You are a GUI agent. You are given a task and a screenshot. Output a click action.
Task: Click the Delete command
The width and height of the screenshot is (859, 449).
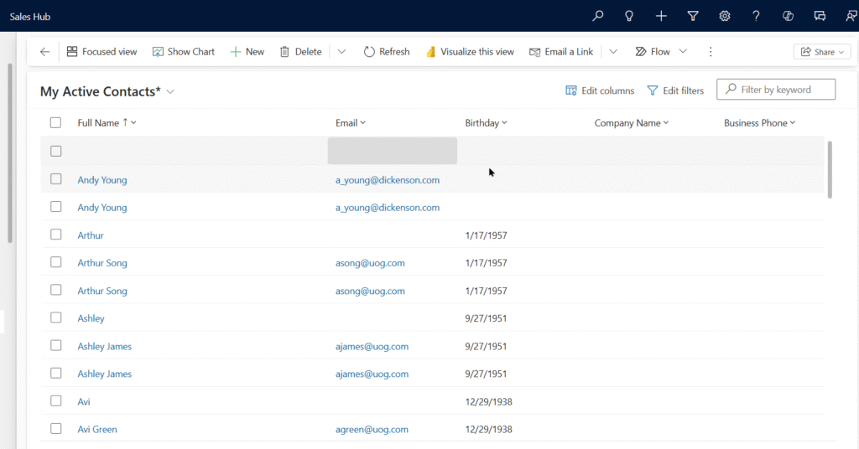coord(301,51)
